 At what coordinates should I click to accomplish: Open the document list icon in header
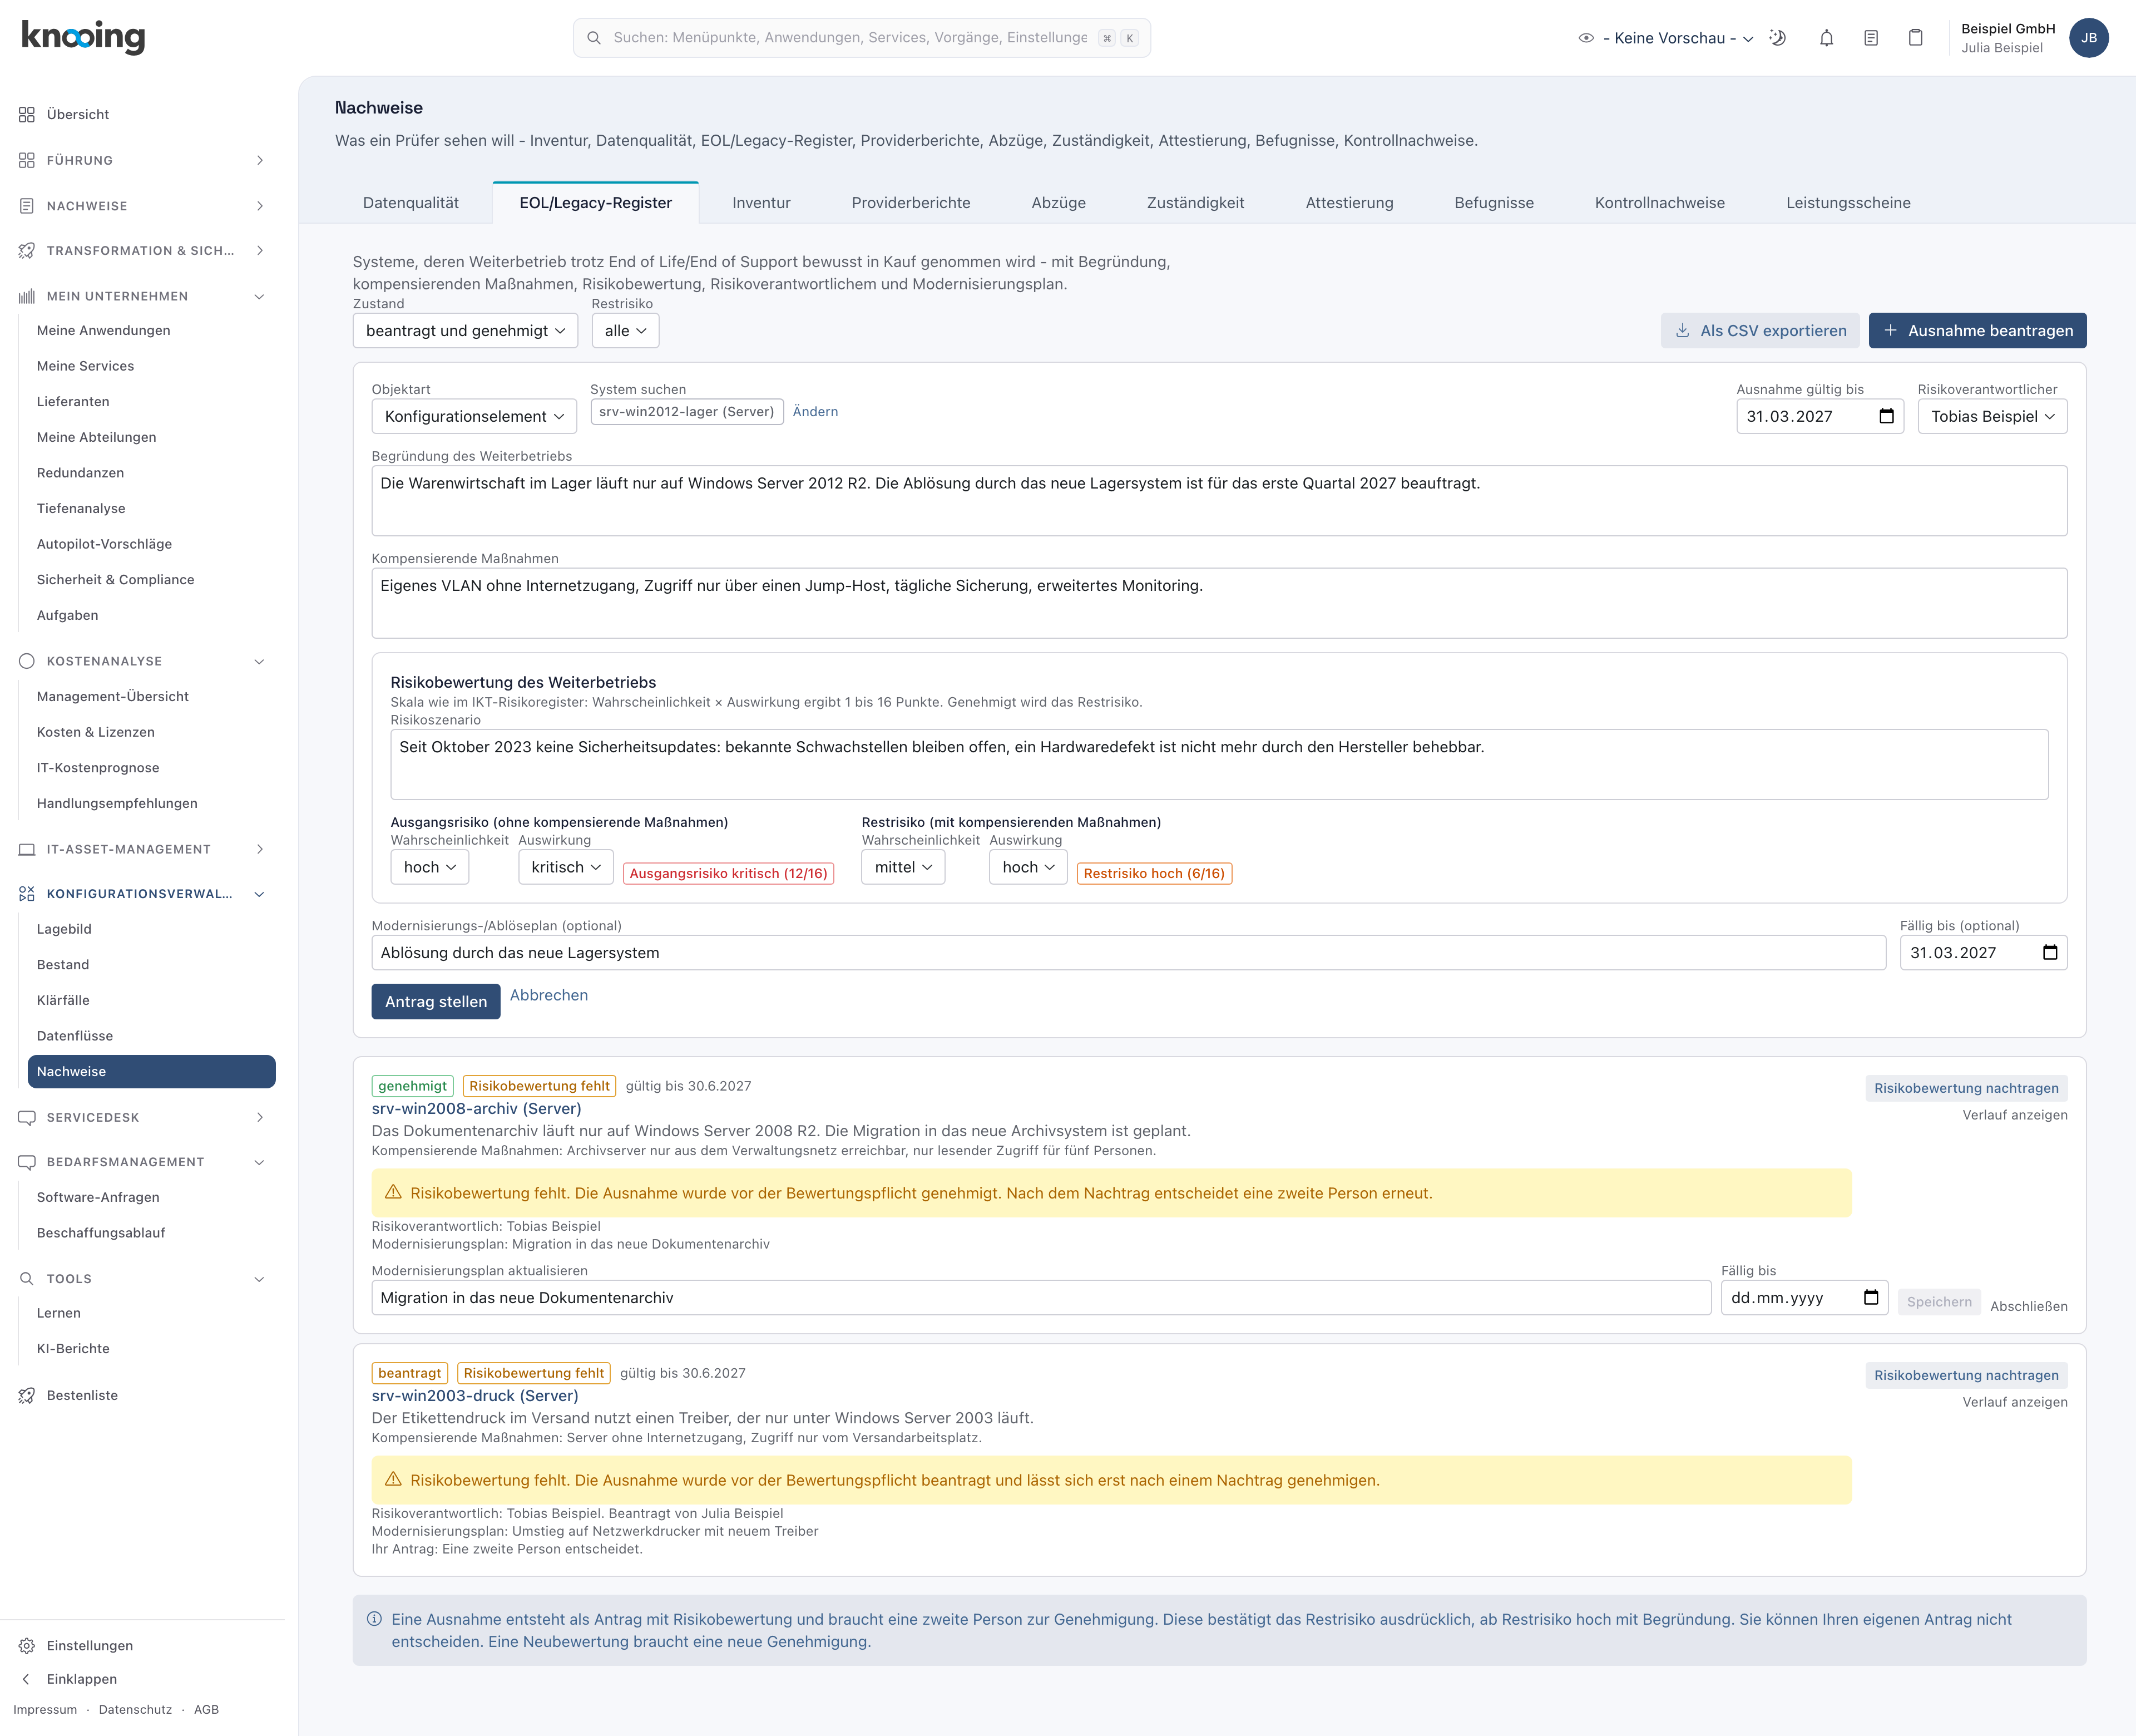click(1871, 38)
